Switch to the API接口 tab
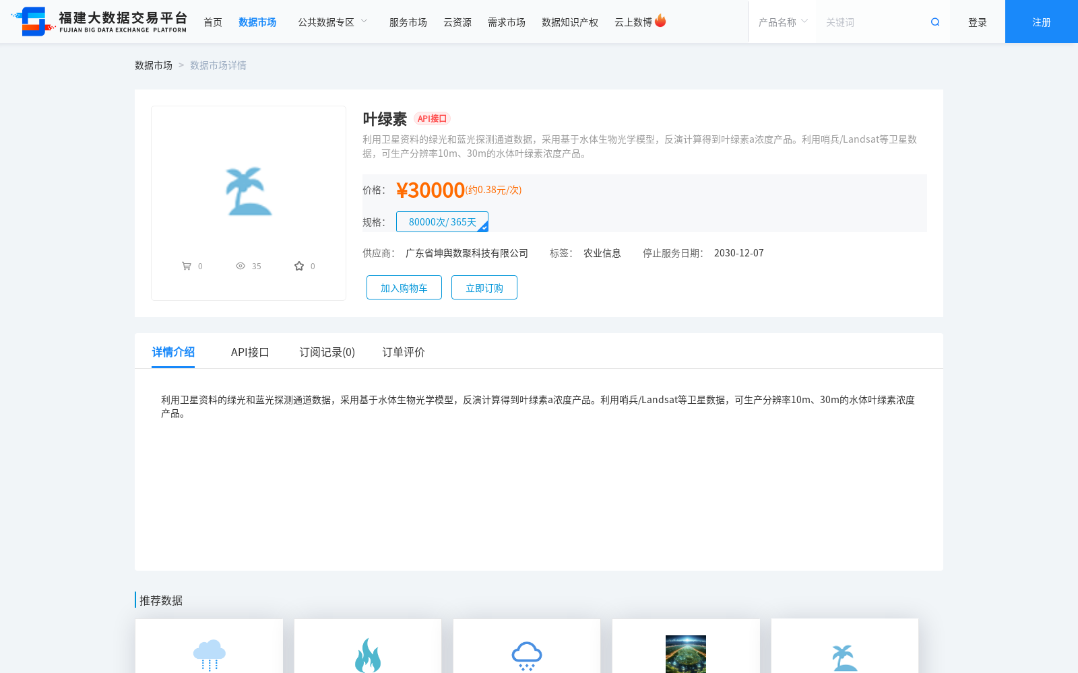 click(x=250, y=352)
